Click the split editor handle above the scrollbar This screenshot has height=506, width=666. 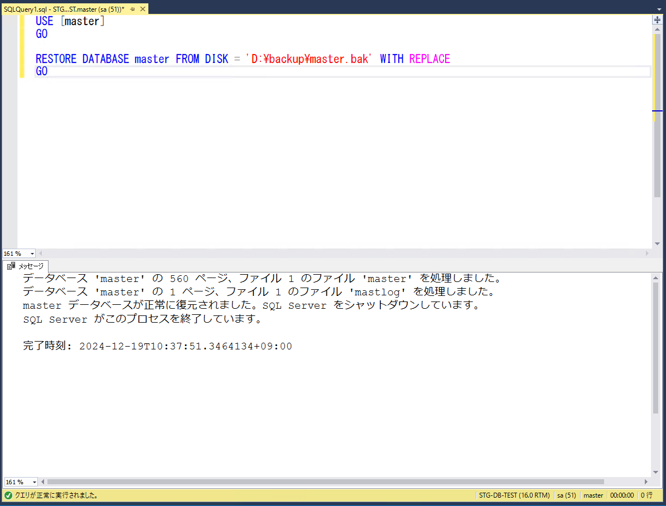coord(657,19)
